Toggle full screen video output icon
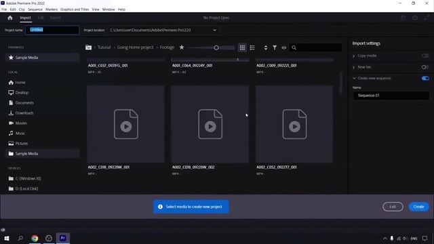434x244 pixels. click(427, 18)
